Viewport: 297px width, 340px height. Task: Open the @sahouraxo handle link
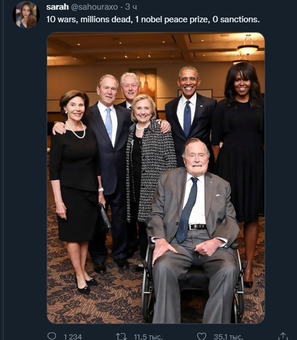94,7
